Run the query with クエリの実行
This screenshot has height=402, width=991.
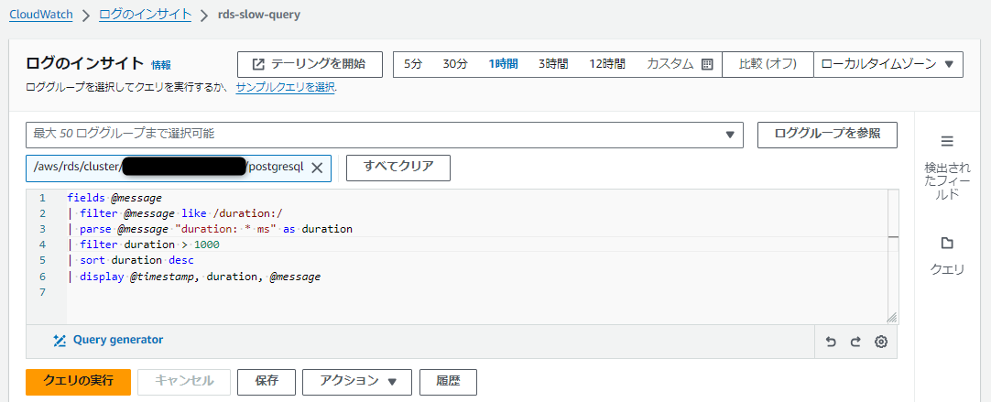[79, 381]
